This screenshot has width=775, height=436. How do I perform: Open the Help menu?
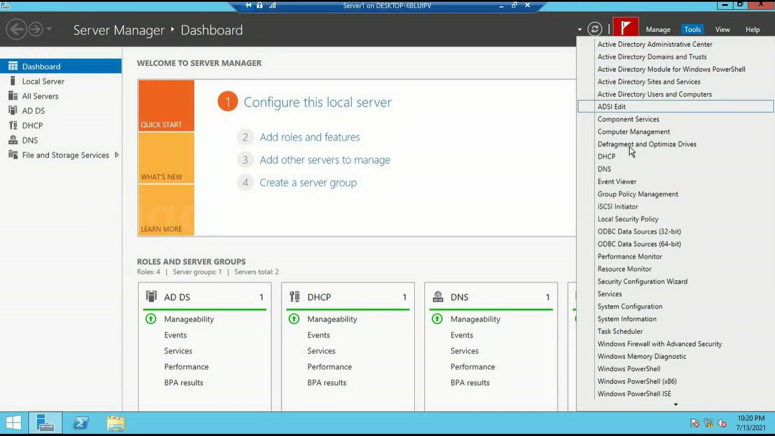753,30
